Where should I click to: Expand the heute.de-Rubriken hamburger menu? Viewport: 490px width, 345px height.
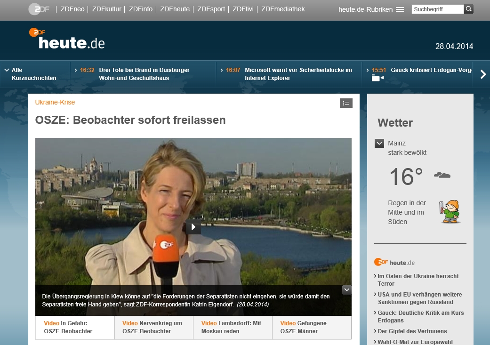pos(371,9)
